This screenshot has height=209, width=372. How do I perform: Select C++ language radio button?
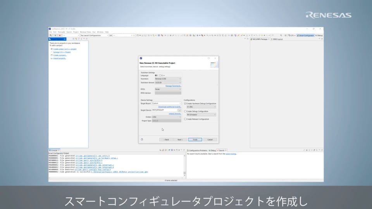(160, 75)
